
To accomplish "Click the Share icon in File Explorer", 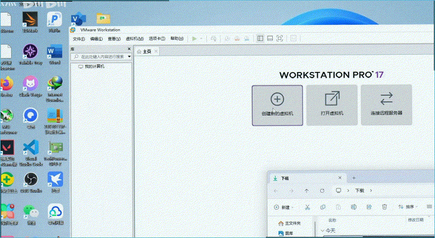I will (369, 207).
